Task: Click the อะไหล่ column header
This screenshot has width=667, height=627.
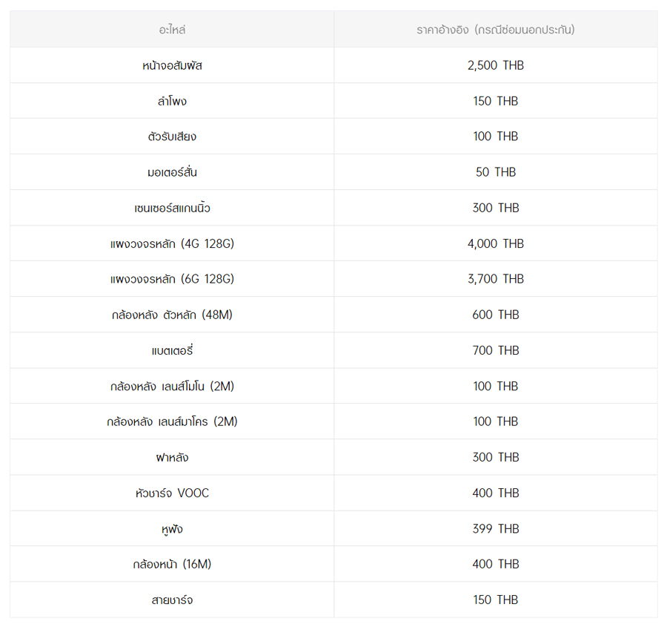Action: pos(172,30)
